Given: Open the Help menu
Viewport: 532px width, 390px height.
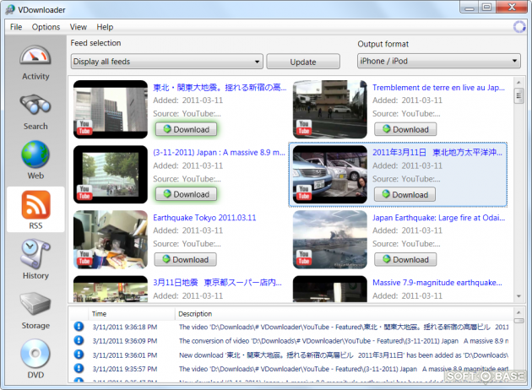Looking at the screenshot, I should coord(105,27).
